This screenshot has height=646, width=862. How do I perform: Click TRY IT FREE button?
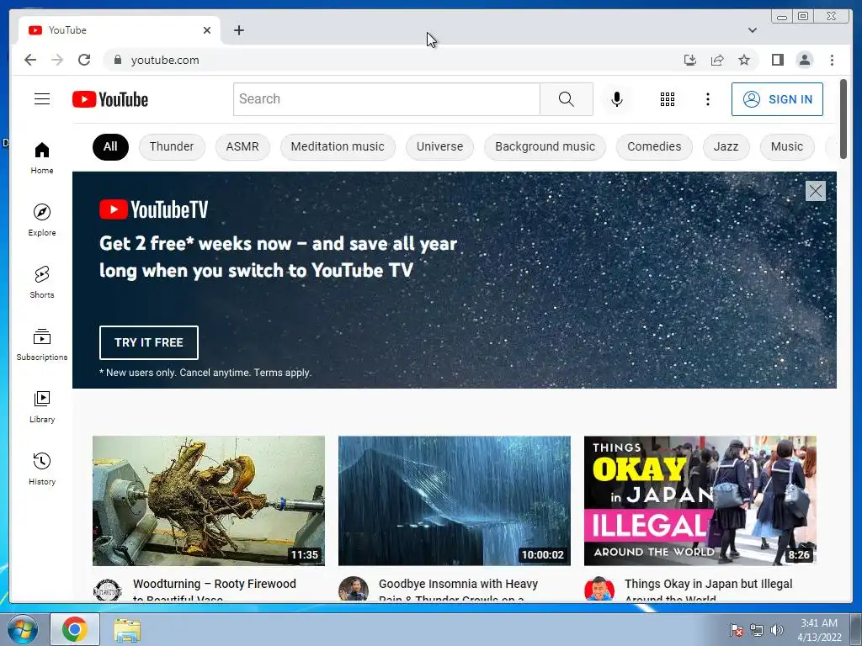tap(148, 342)
